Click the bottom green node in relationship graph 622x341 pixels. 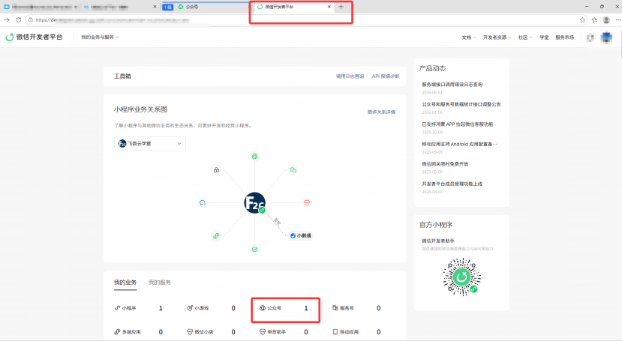pyautogui.click(x=254, y=249)
